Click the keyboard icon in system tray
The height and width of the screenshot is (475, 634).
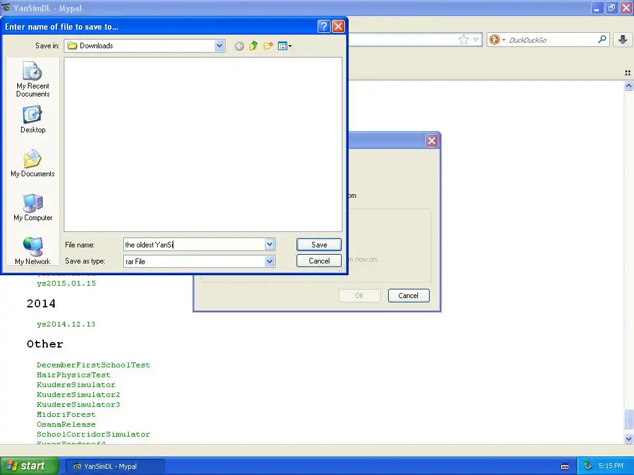[565, 466]
